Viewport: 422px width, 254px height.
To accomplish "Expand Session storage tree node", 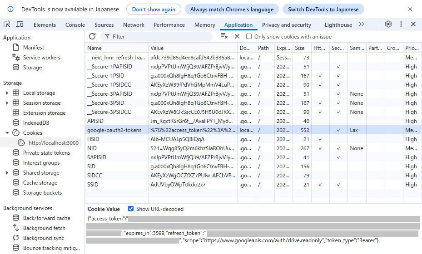I will coord(7,103).
